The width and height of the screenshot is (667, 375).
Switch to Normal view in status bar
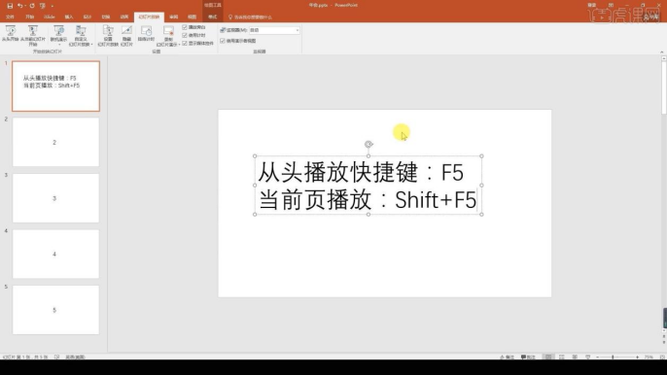click(x=548, y=358)
